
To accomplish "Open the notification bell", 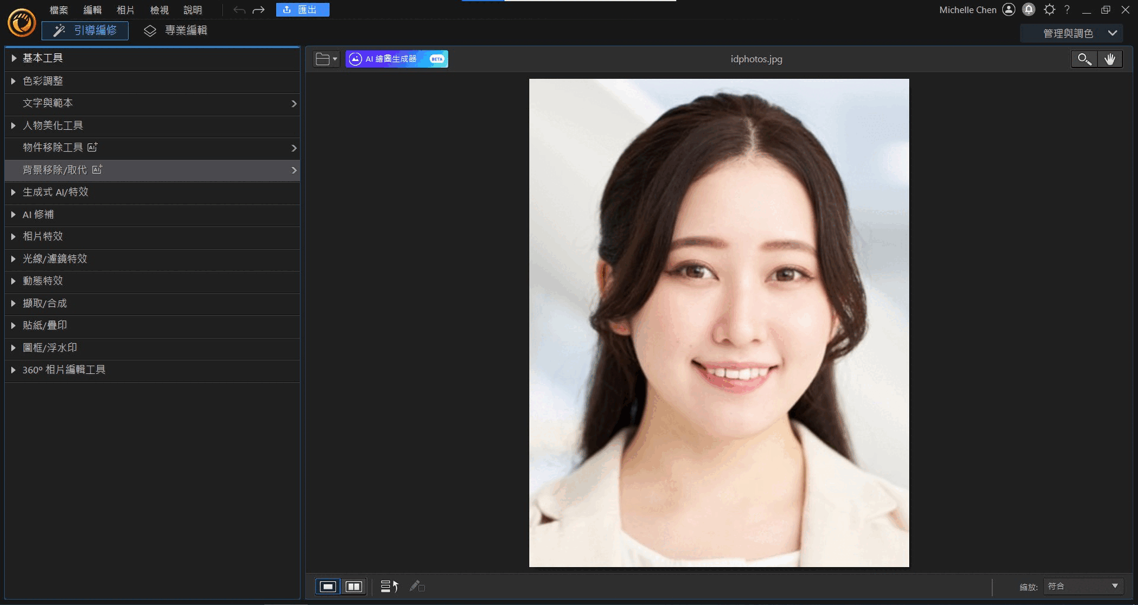I will (1029, 9).
